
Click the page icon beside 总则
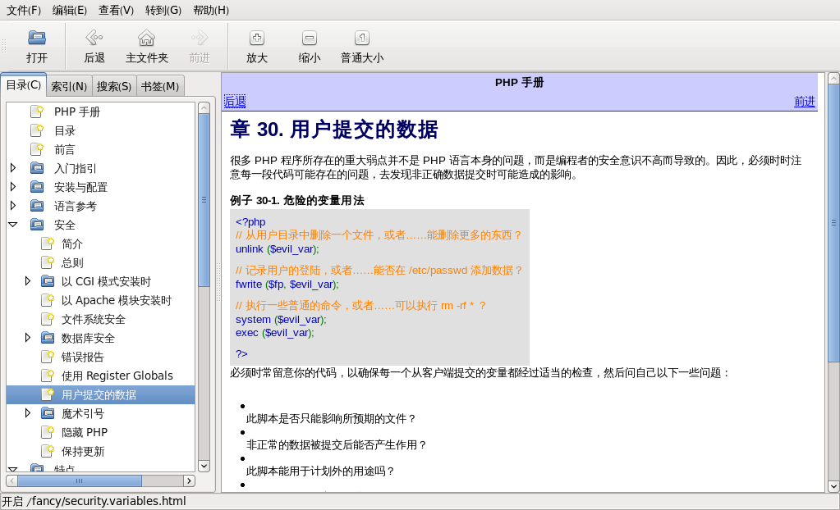click(x=48, y=262)
